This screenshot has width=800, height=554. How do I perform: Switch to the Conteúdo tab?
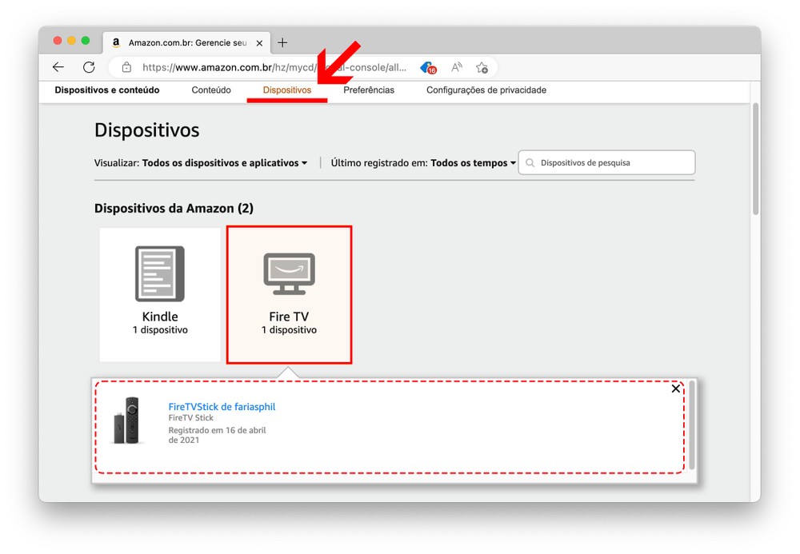(211, 90)
